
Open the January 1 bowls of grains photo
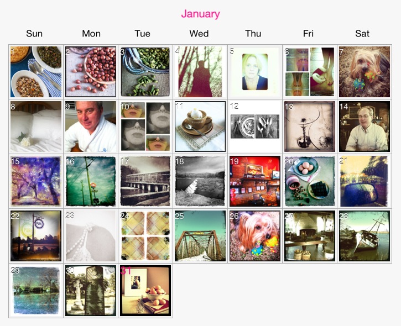tap(36, 72)
